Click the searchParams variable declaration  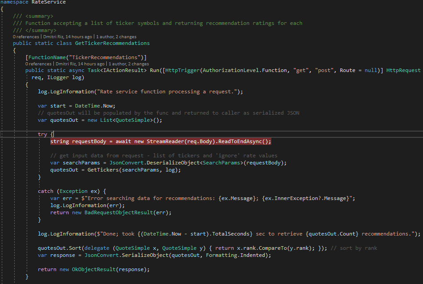tap(81, 163)
